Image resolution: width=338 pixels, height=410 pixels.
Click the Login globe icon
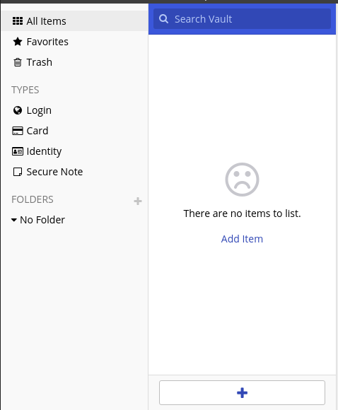point(18,110)
